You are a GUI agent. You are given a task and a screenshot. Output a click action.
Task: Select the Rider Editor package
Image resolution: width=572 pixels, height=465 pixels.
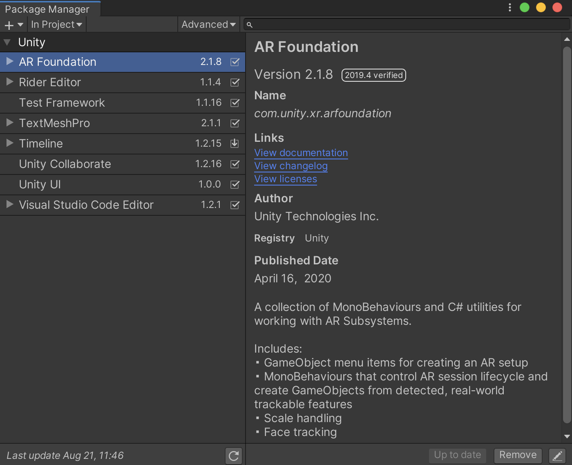coord(123,83)
